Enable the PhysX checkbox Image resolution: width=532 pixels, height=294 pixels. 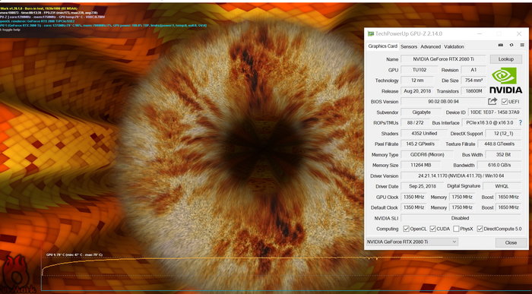456,229
